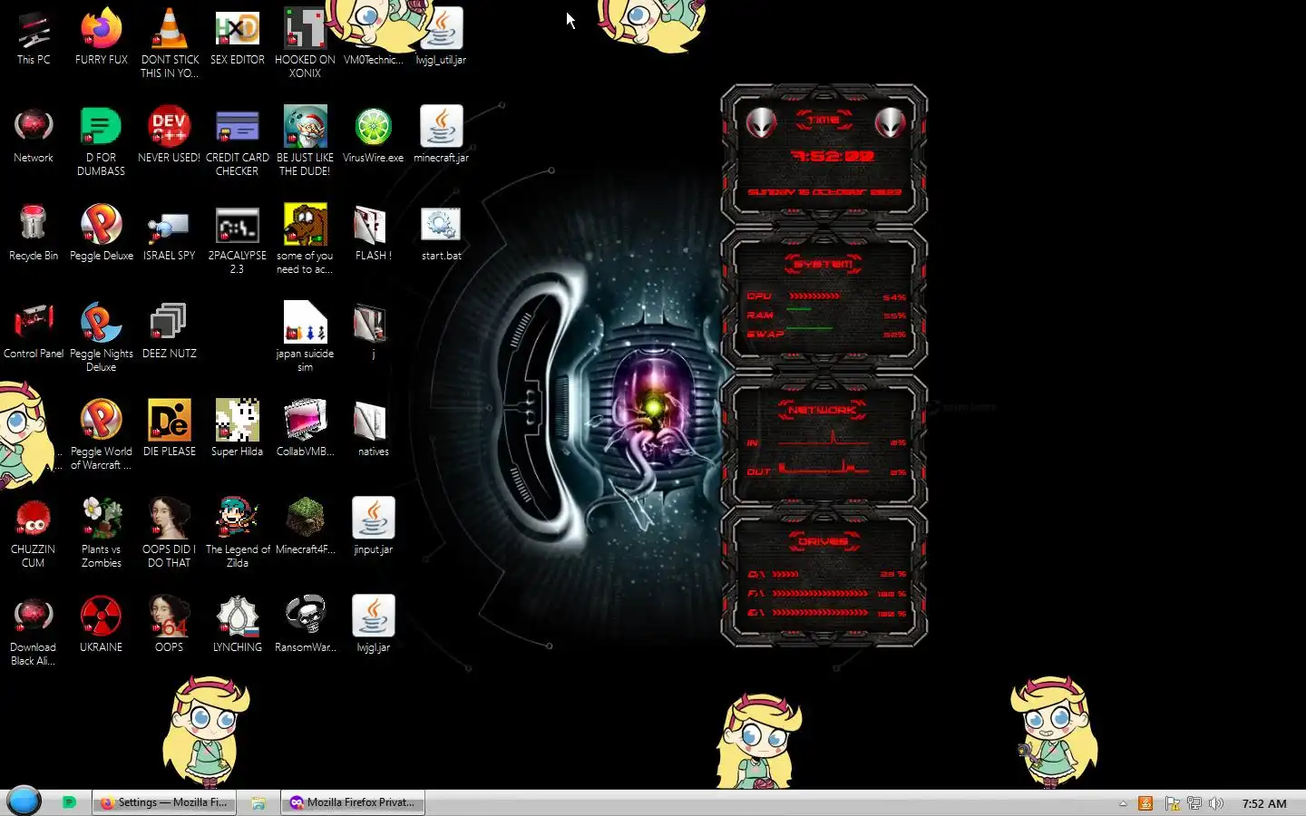Viewport: 1306px width, 816px height.
Task: Click the 7:52 AM taskbar clock
Action: 1264,803
